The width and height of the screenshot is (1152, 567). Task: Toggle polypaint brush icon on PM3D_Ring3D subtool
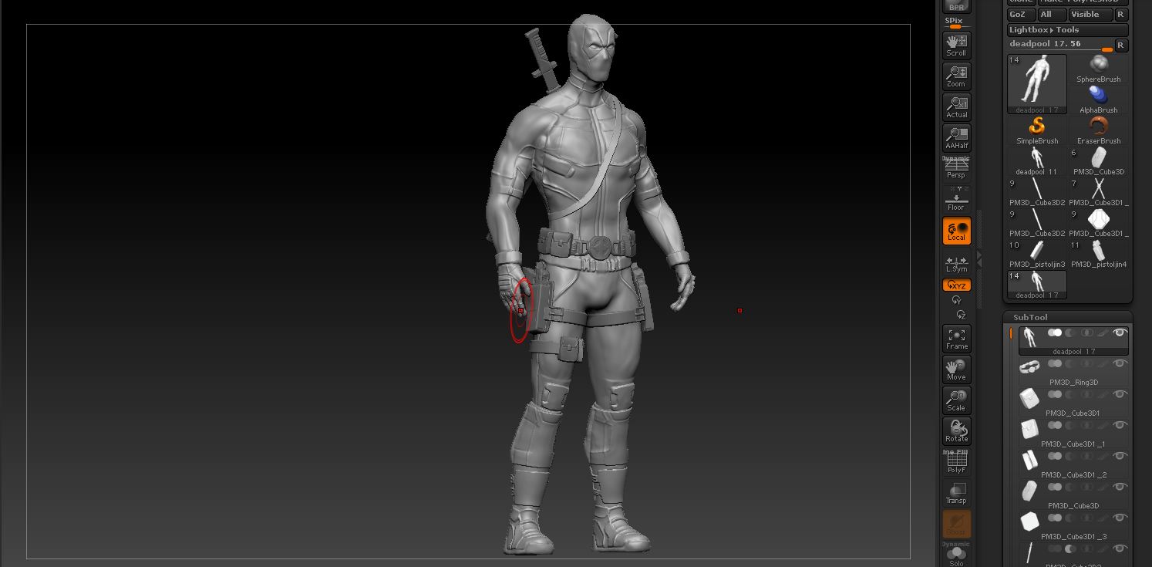(x=1103, y=363)
